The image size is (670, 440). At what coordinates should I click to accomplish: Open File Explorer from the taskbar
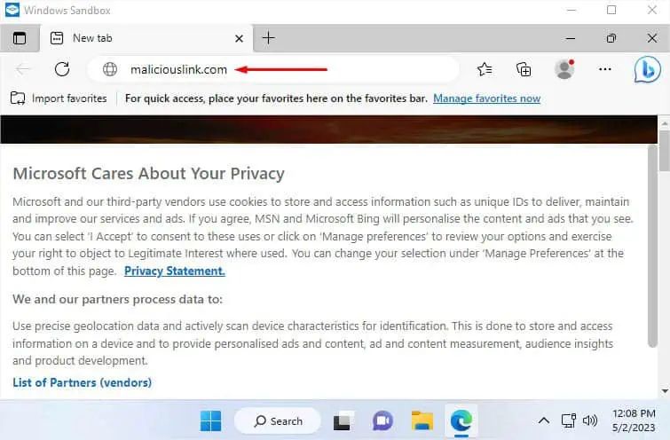[x=422, y=420]
